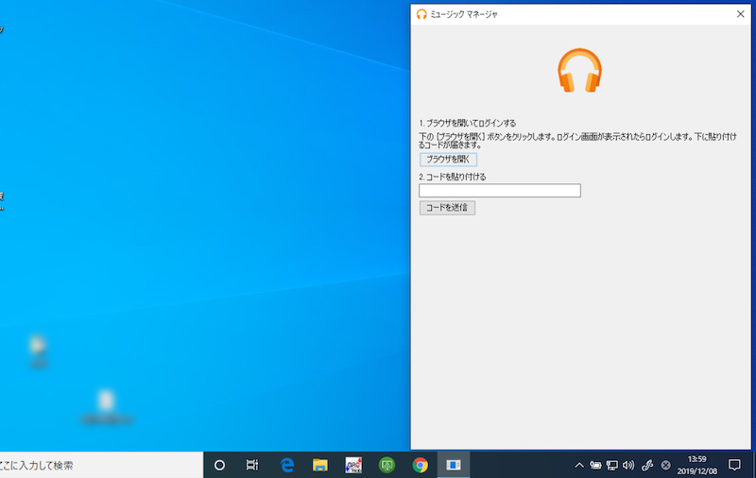Viewport: 756px width, 478px height.
Task: Click the green round app icon on taskbar
Action: pos(387,465)
